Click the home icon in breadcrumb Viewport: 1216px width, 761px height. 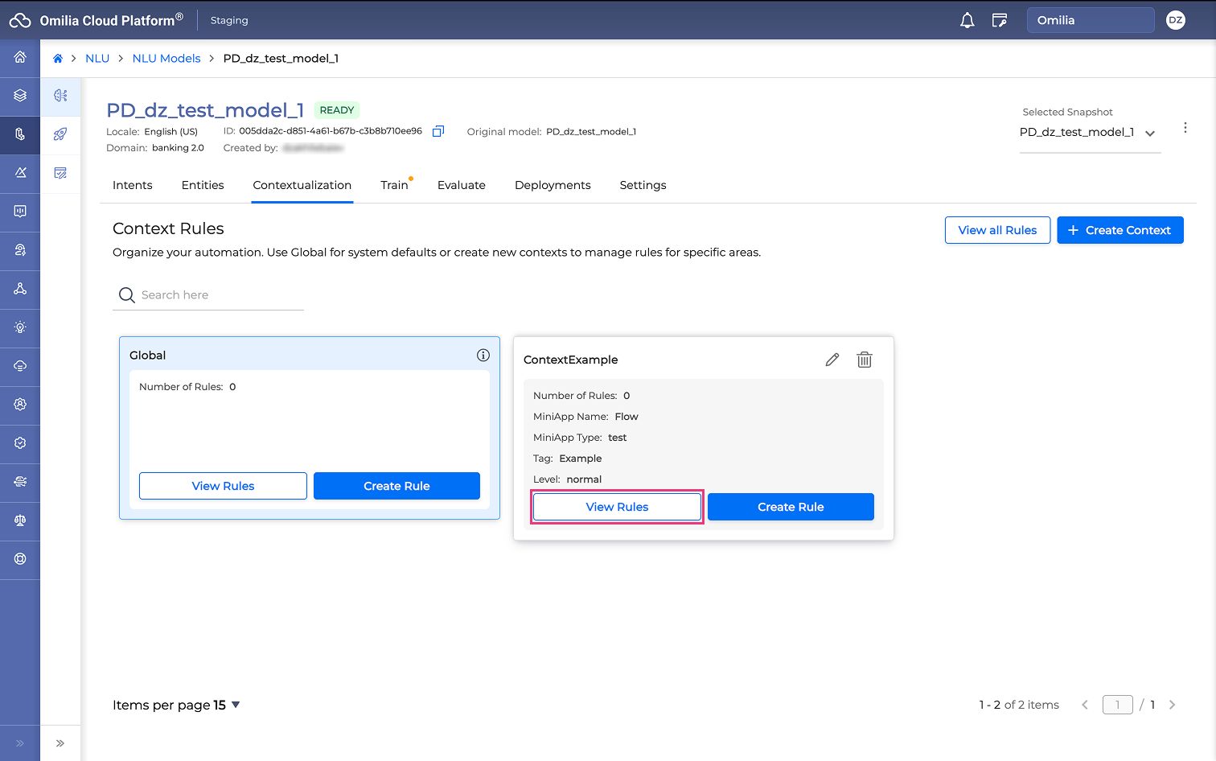[x=58, y=59]
